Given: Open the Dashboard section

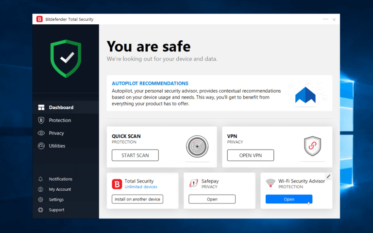Looking at the screenshot, I should coord(61,107).
